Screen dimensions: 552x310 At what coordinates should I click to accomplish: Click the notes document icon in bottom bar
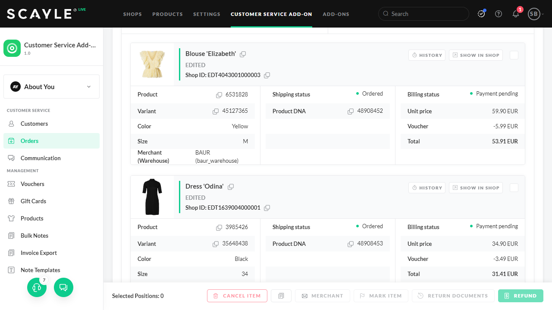tap(281, 296)
